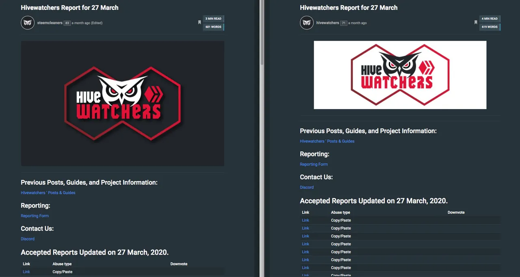
Task: Bookmark the post in the left window
Action: coord(199,23)
